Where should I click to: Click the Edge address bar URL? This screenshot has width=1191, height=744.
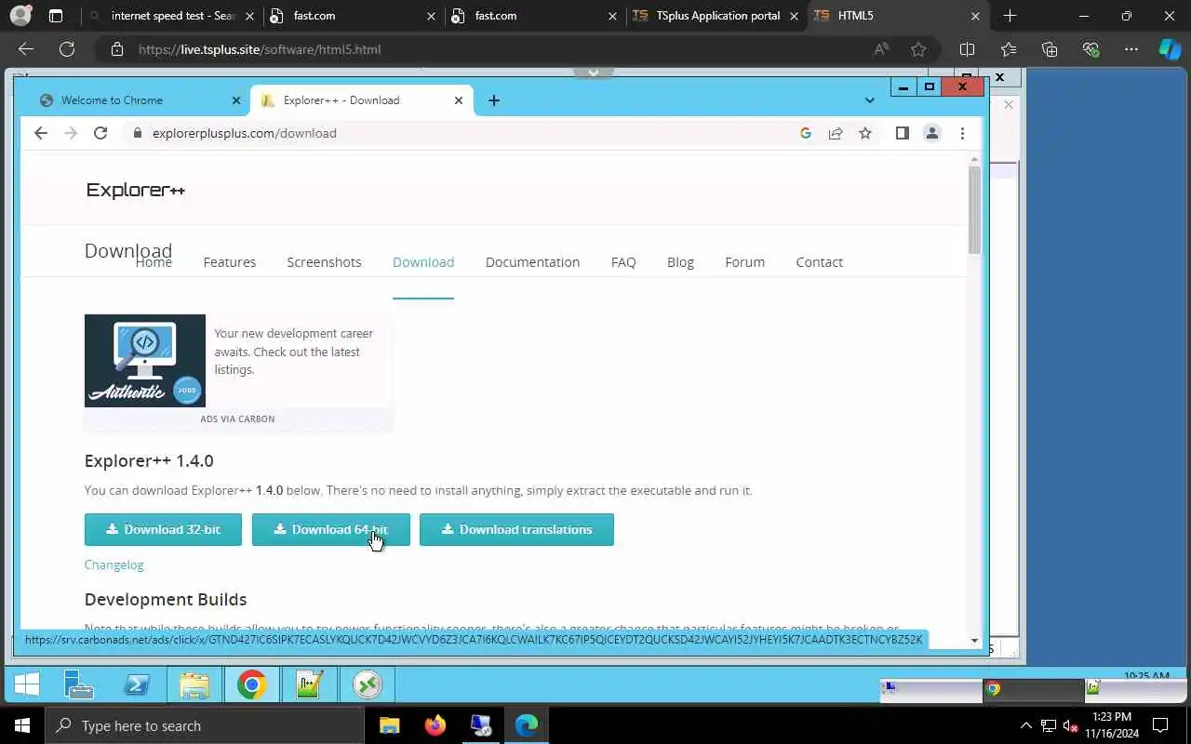(x=260, y=49)
